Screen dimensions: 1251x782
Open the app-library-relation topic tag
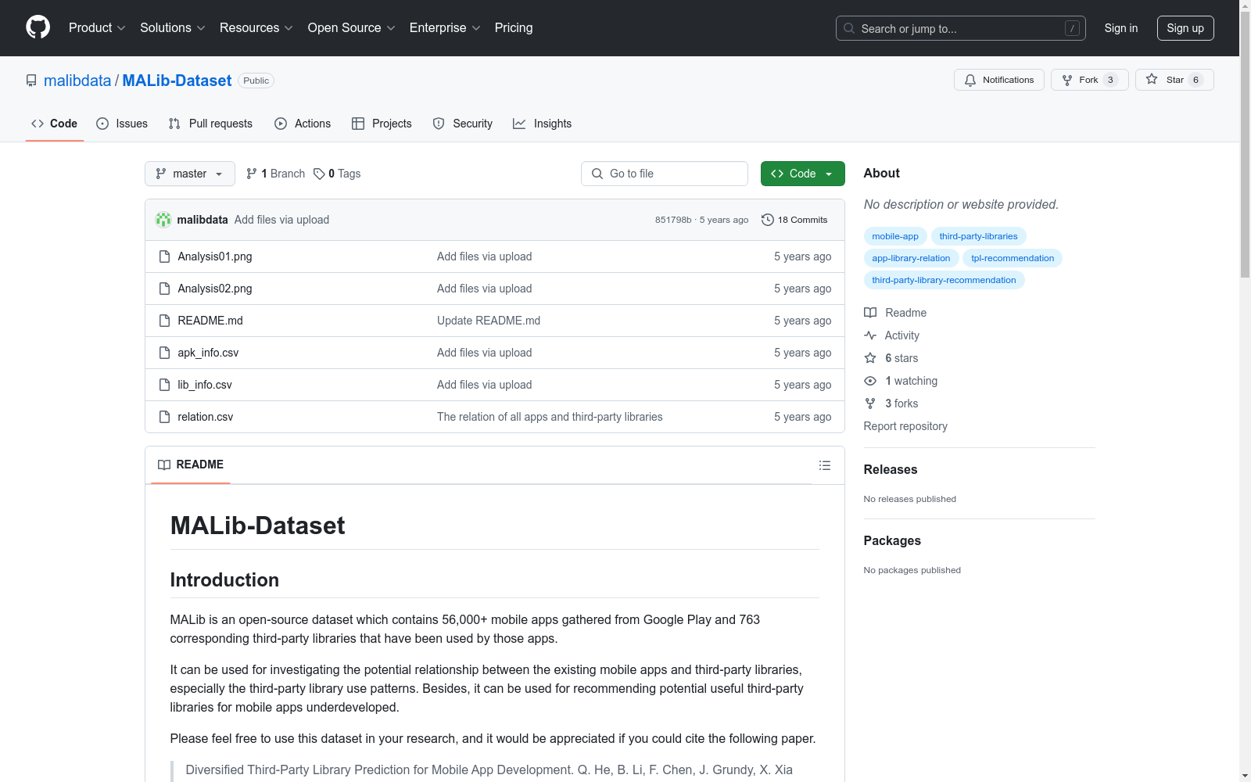911,258
